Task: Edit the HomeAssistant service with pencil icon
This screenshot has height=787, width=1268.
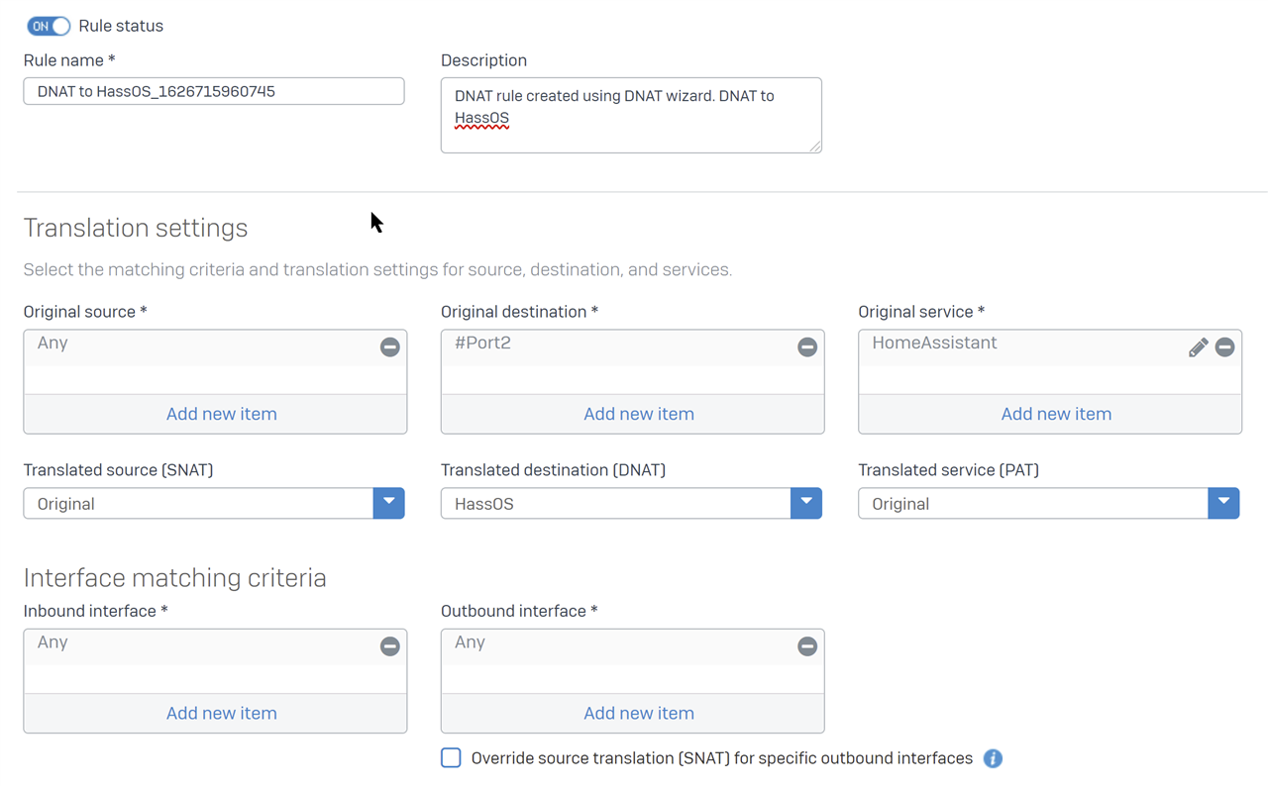Action: pos(1198,346)
